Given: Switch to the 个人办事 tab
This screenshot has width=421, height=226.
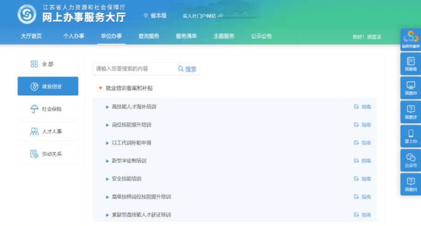Looking at the screenshot, I should coord(74,37).
